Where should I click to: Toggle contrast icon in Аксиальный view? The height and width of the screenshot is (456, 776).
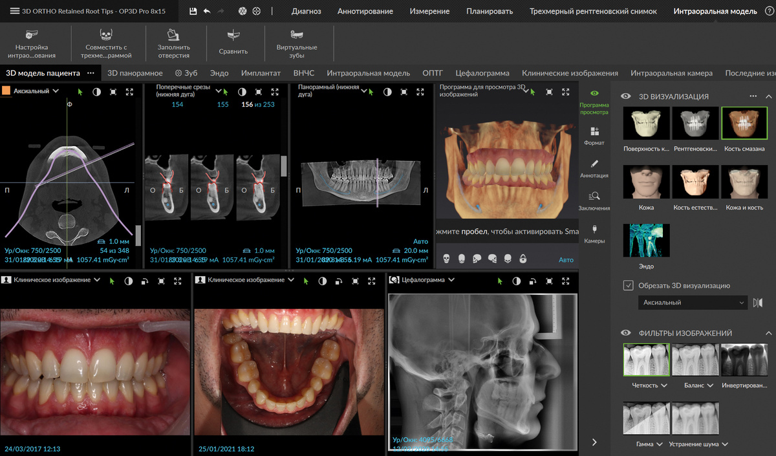97,92
